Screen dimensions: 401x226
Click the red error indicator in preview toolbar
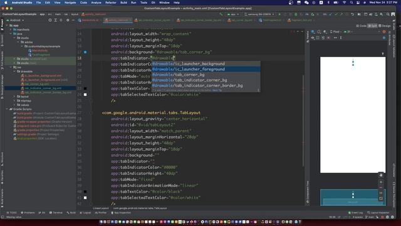(384, 32)
